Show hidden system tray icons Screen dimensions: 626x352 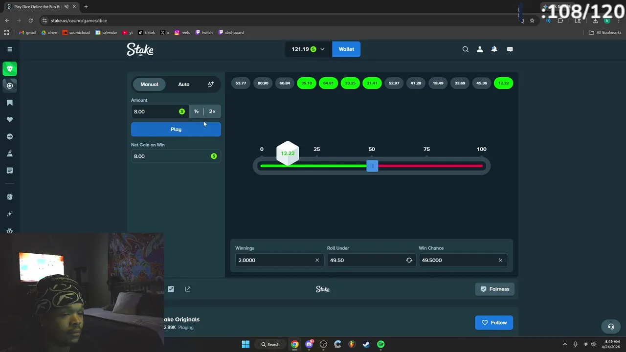pyautogui.click(x=565, y=344)
